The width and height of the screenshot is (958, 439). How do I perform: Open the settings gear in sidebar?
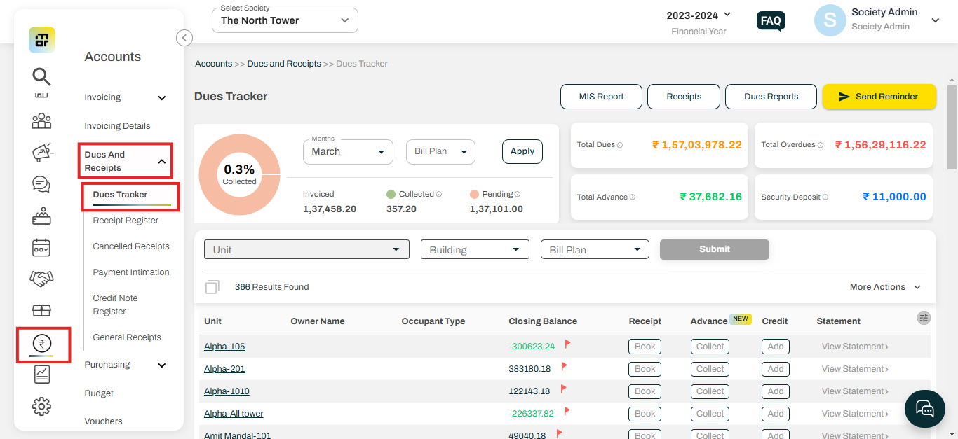pyautogui.click(x=42, y=406)
